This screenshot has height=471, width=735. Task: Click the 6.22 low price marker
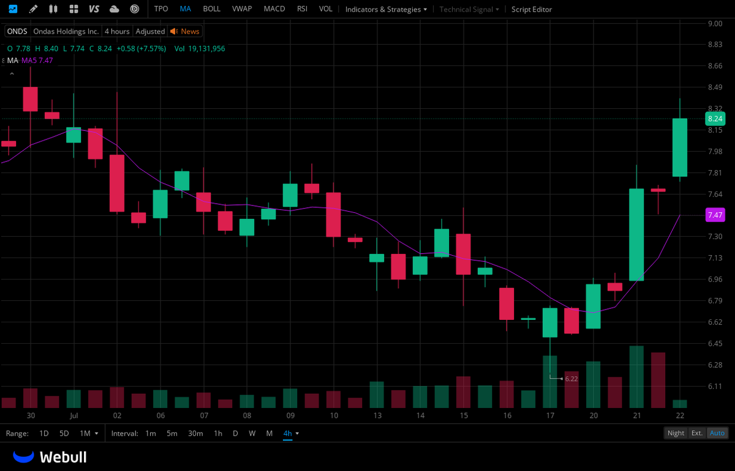(571, 379)
